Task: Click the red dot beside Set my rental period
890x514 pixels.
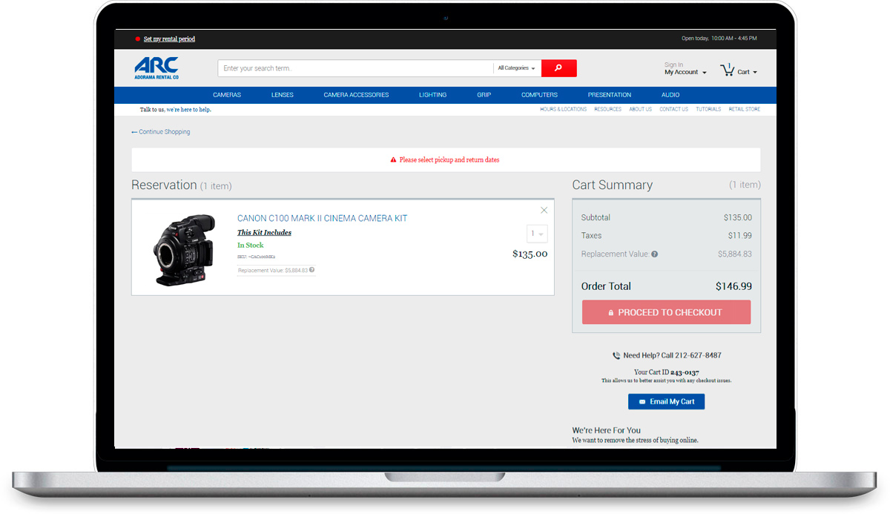Action: (137, 39)
